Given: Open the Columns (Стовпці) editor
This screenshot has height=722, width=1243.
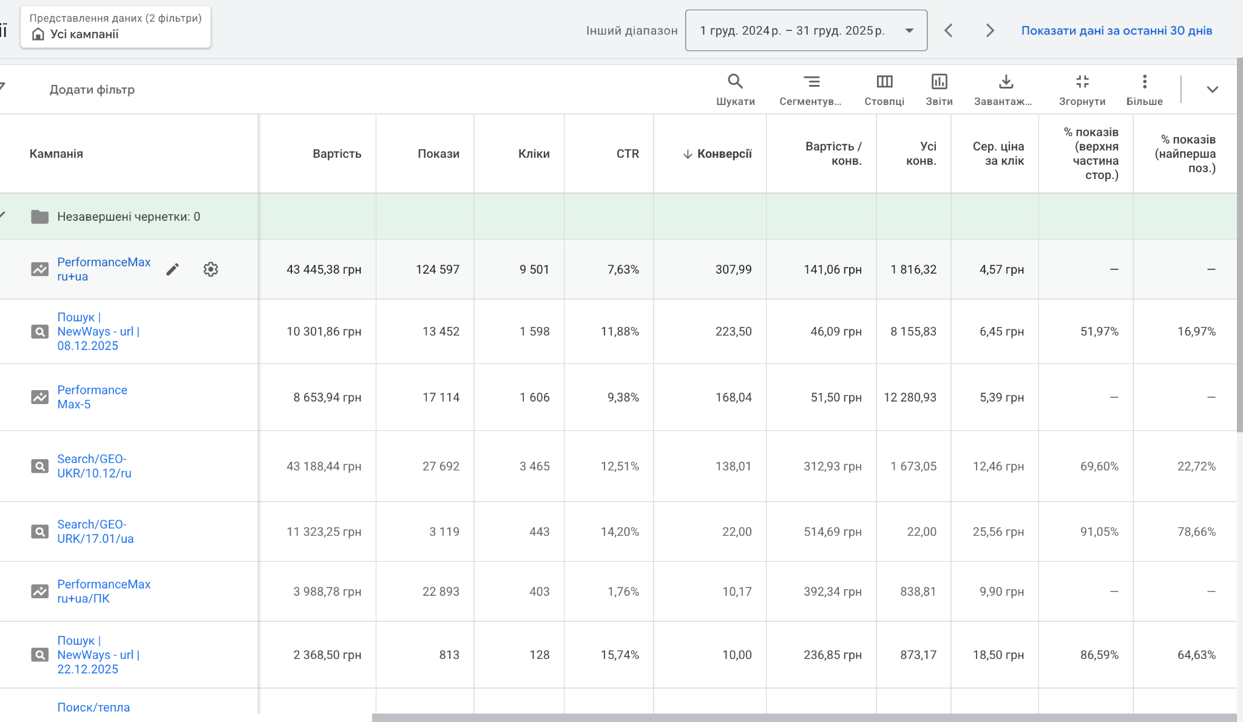Looking at the screenshot, I should tap(884, 82).
